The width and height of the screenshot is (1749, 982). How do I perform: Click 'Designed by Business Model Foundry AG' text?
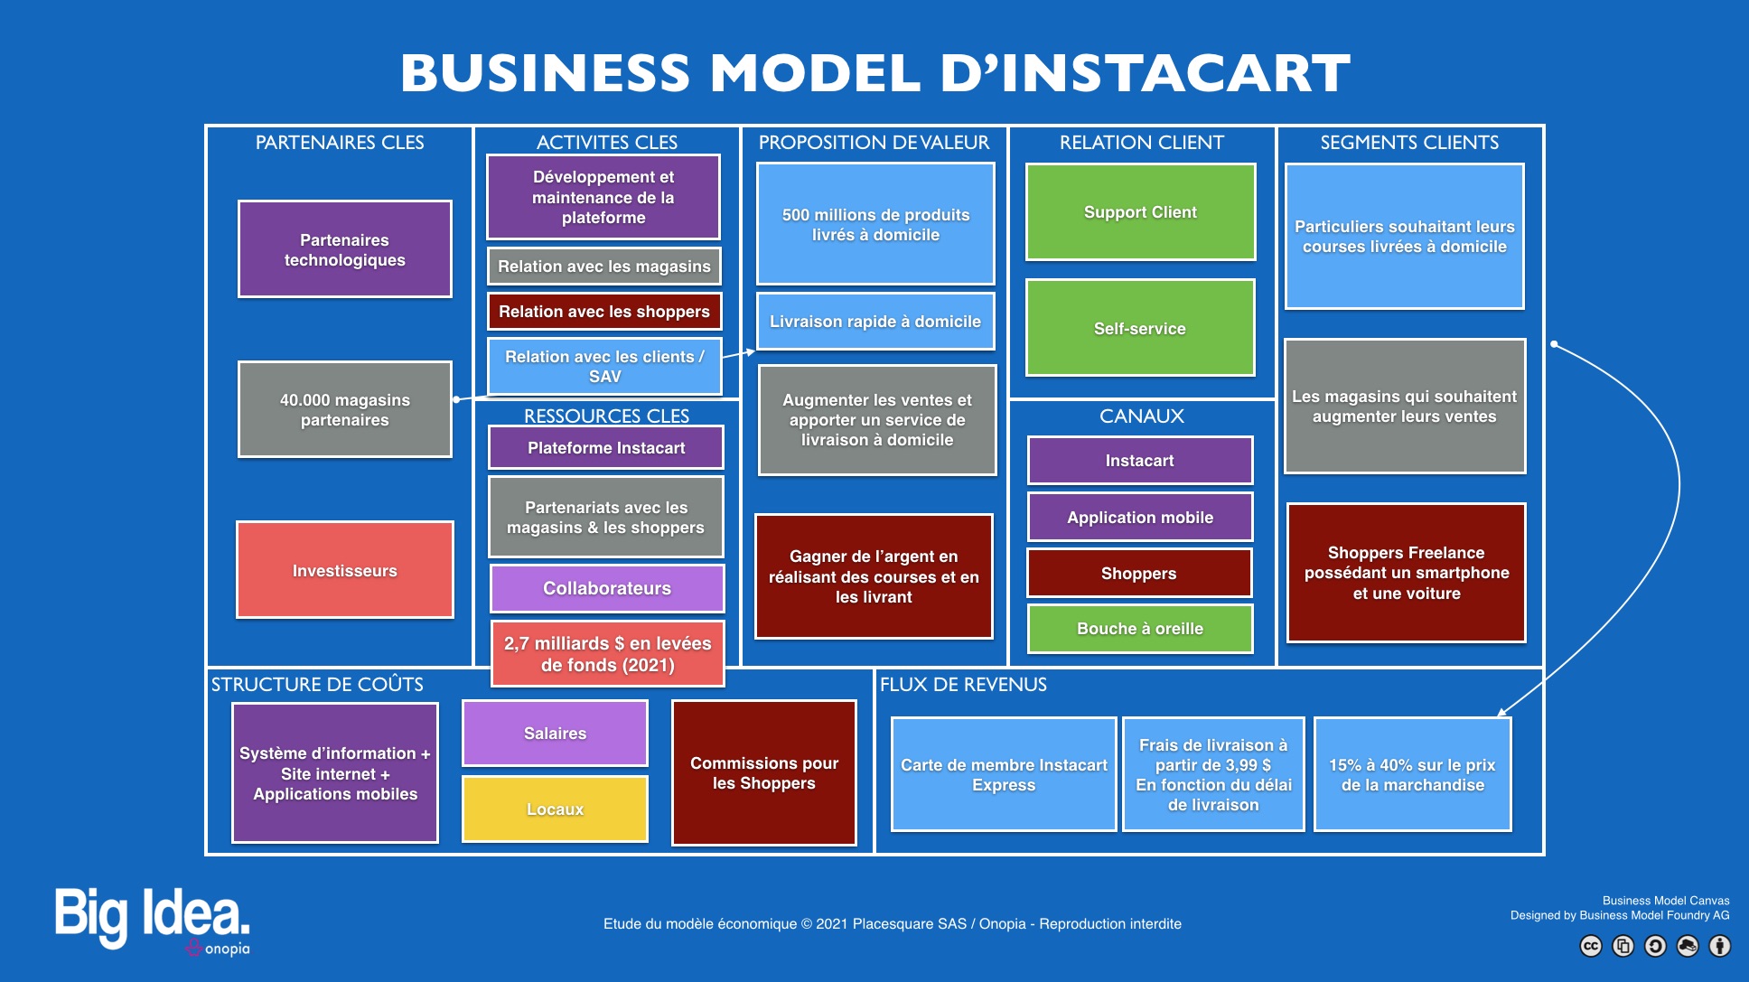pyautogui.click(x=1620, y=915)
